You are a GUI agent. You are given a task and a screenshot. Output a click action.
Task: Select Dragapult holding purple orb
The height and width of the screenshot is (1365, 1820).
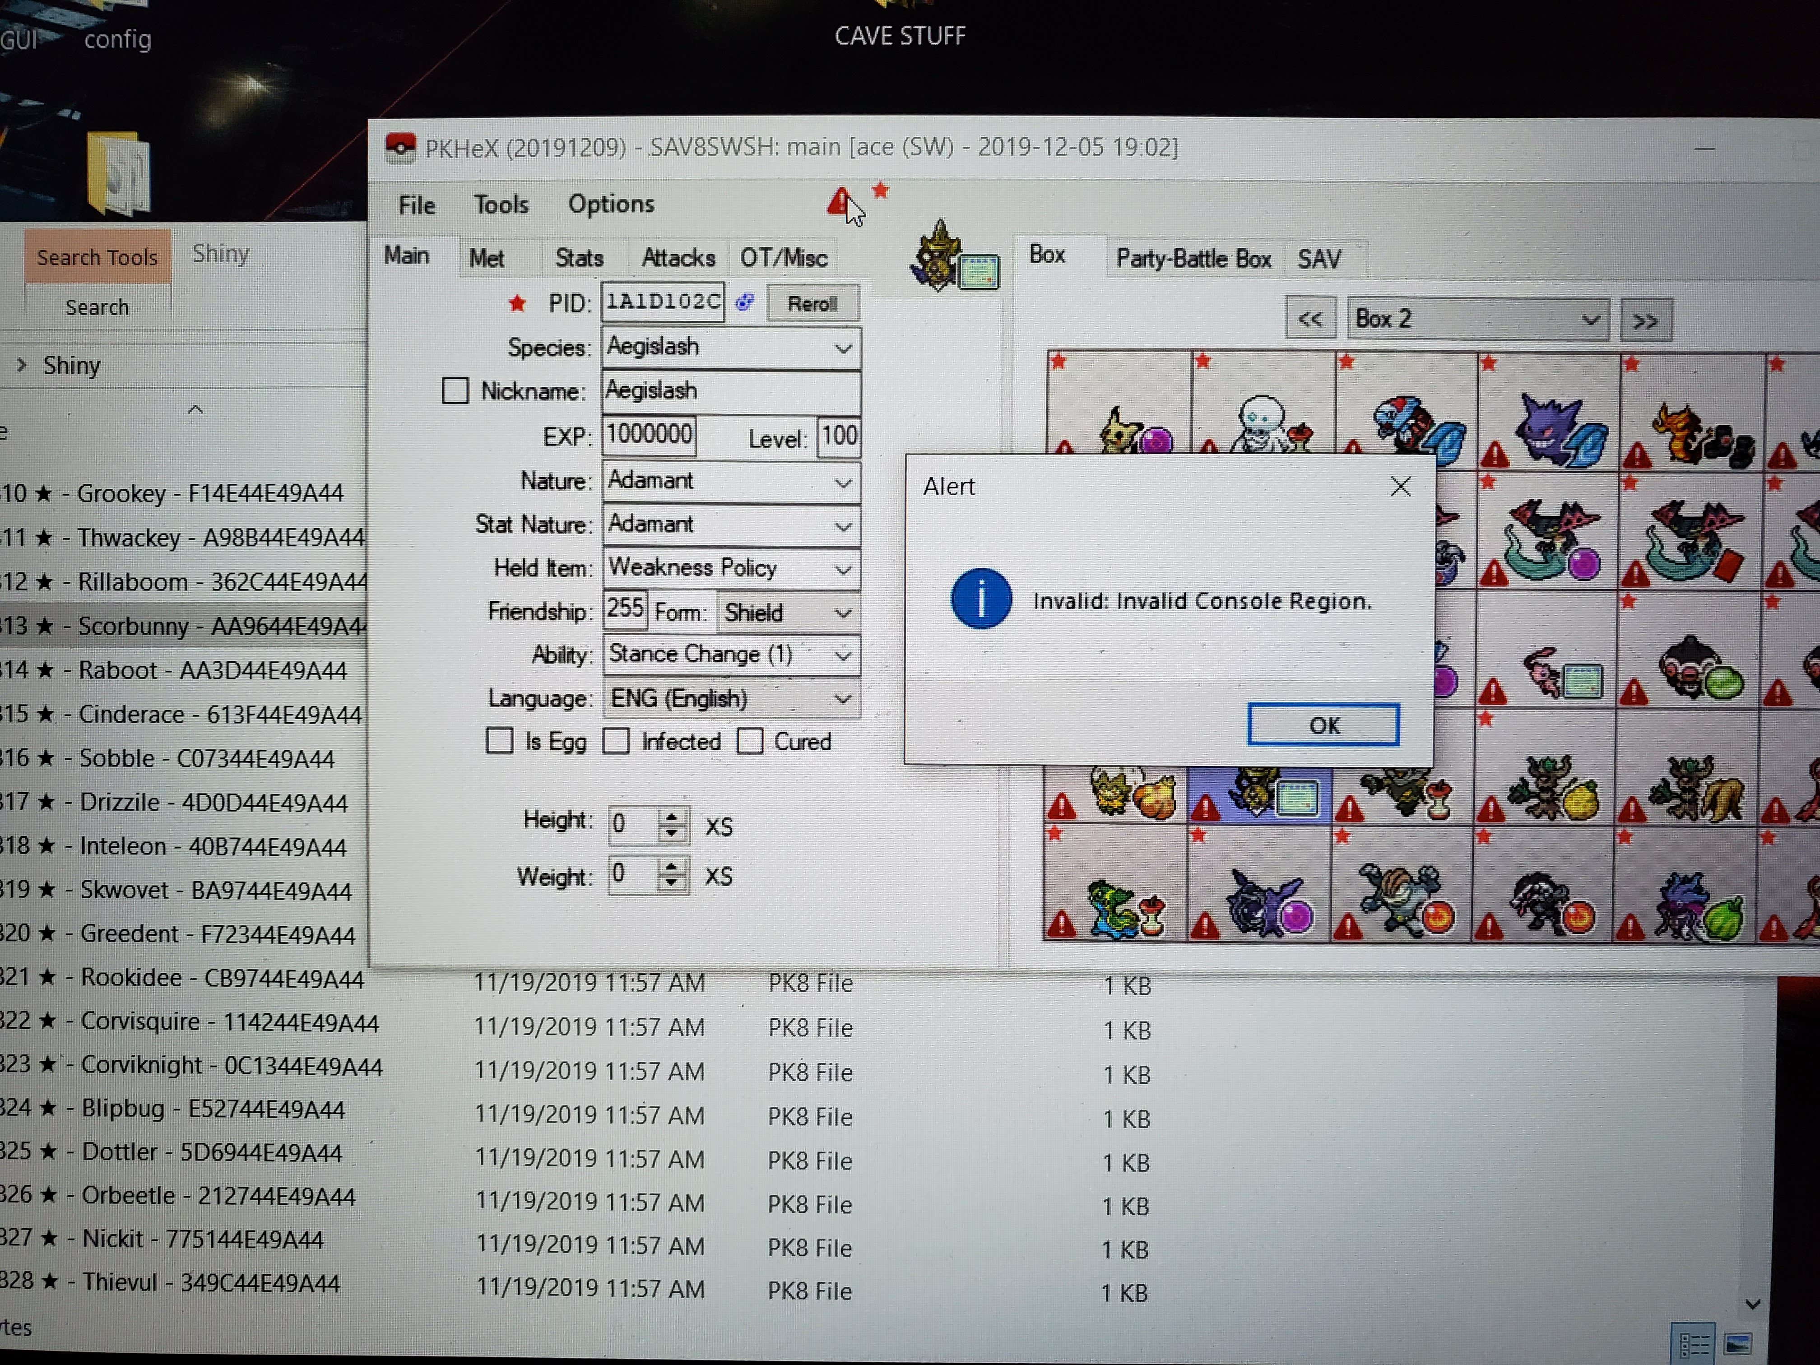[x=1548, y=532]
